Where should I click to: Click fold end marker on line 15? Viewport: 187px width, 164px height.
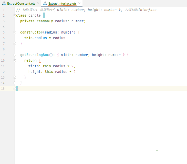pyautogui.click(x=15, y=89)
